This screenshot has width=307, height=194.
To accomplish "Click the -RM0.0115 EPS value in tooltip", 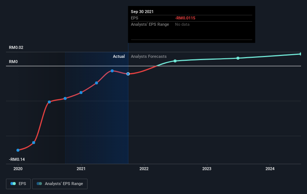I will point(185,18).
